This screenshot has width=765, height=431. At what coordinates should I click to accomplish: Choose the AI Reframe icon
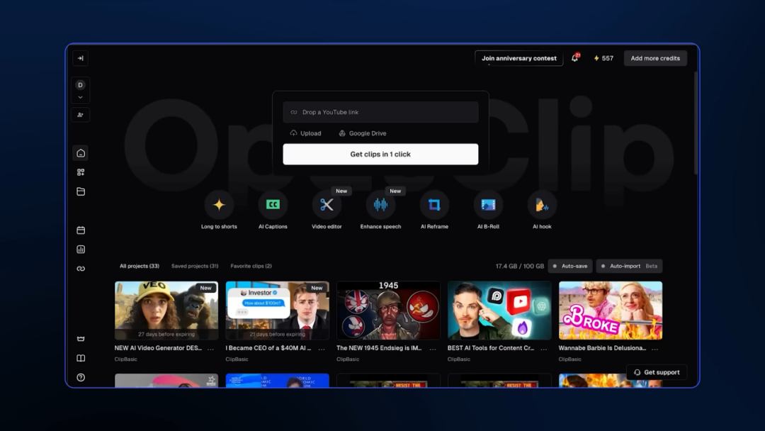coord(434,205)
